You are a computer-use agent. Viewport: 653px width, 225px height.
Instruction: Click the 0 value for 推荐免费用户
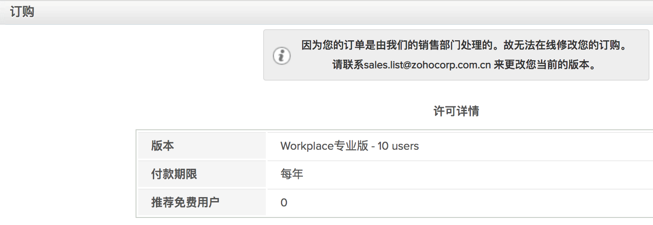pyautogui.click(x=284, y=203)
